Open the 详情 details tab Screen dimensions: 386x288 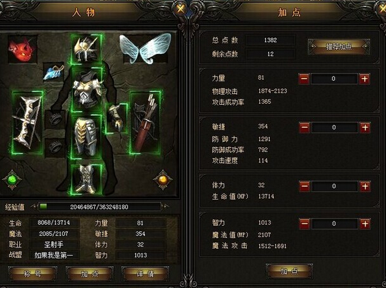[146, 274]
